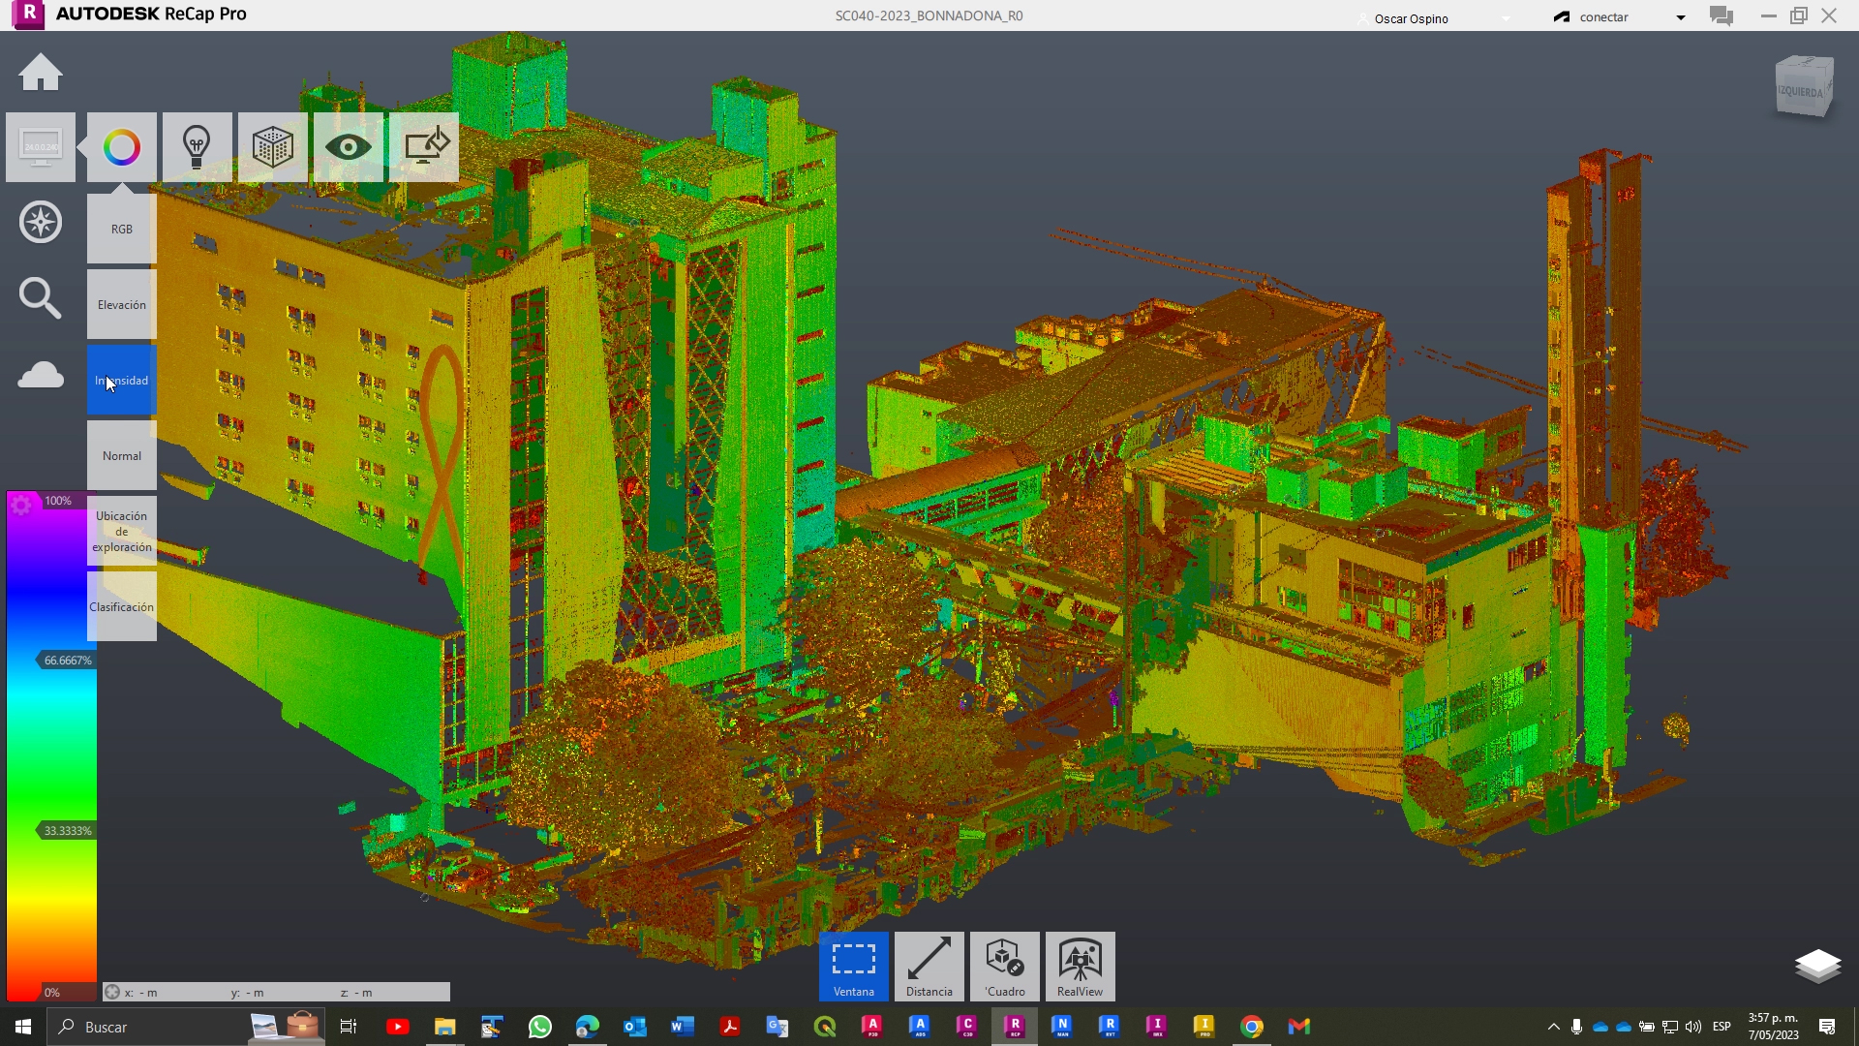1859x1046 pixels.
Task: Open RealView mode
Action: coord(1081,967)
